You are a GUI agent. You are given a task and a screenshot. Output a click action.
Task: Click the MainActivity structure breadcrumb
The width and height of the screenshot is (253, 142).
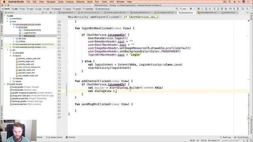pyautogui.click(x=78, y=17)
